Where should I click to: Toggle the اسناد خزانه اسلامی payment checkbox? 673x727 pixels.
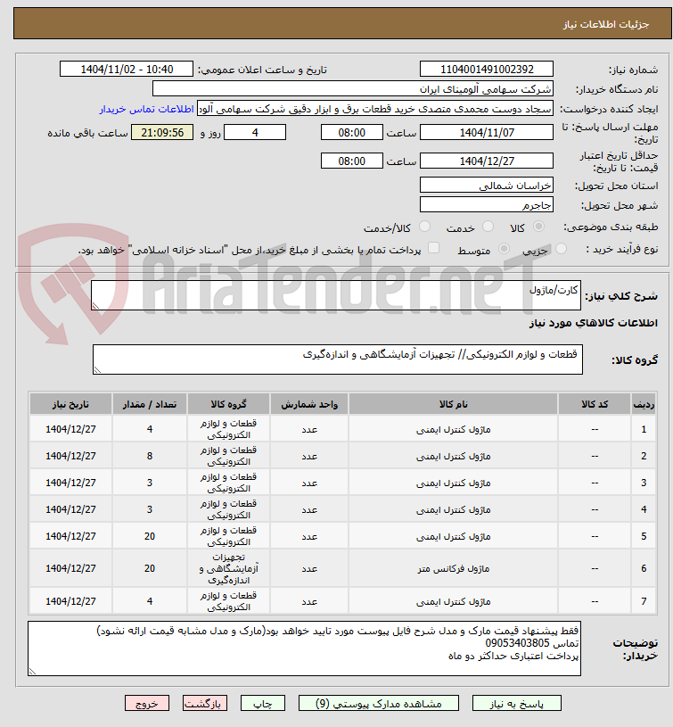point(433,248)
